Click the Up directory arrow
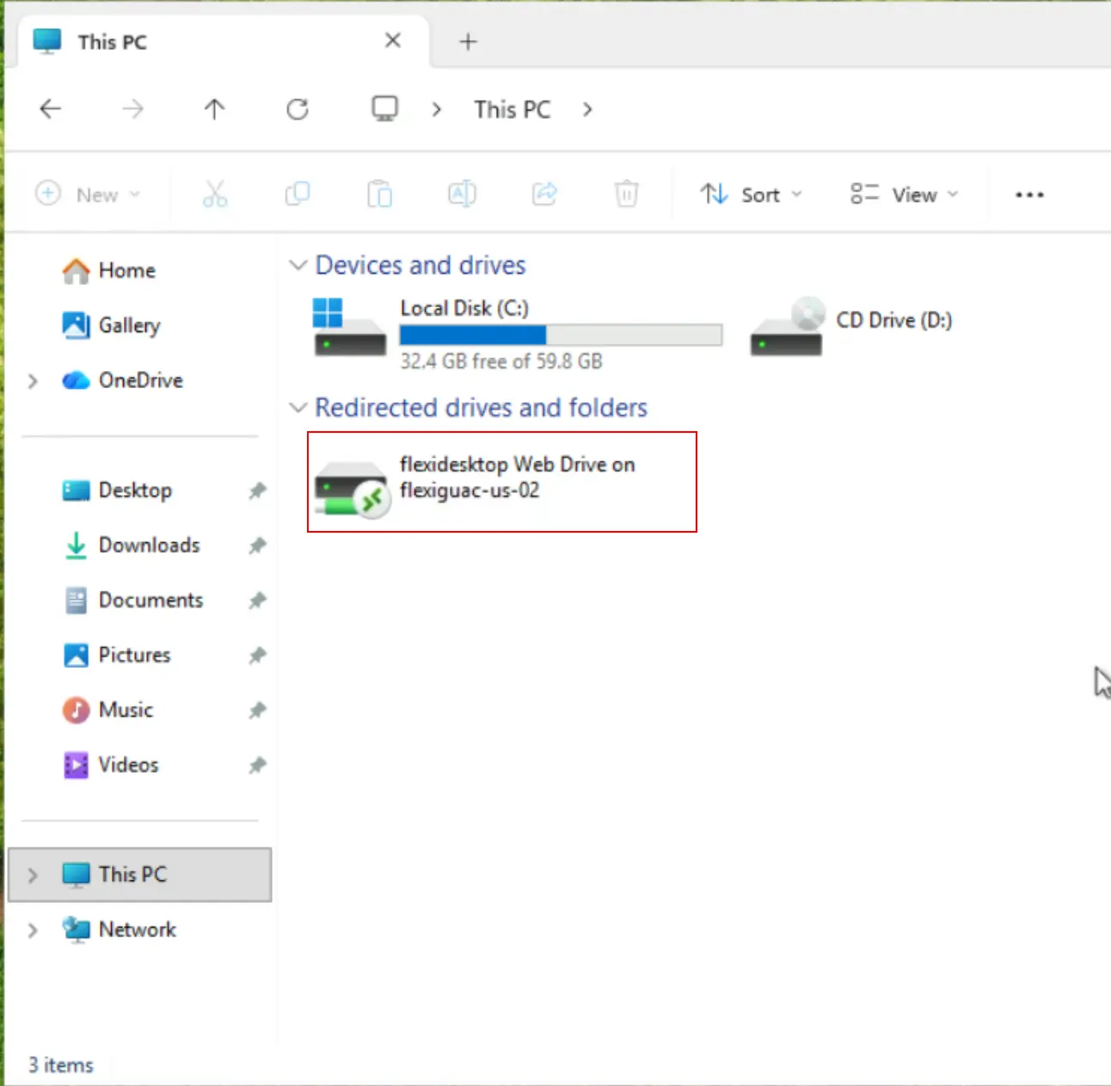 214,109
